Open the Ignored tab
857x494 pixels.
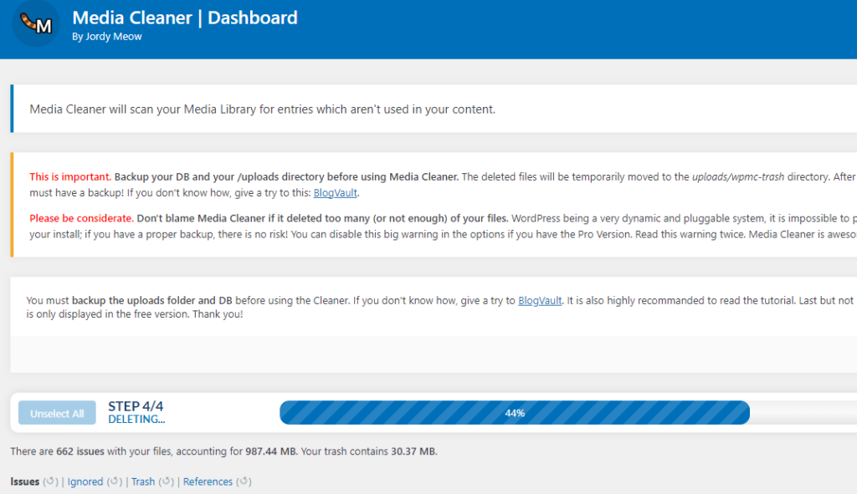coord(85,481)
